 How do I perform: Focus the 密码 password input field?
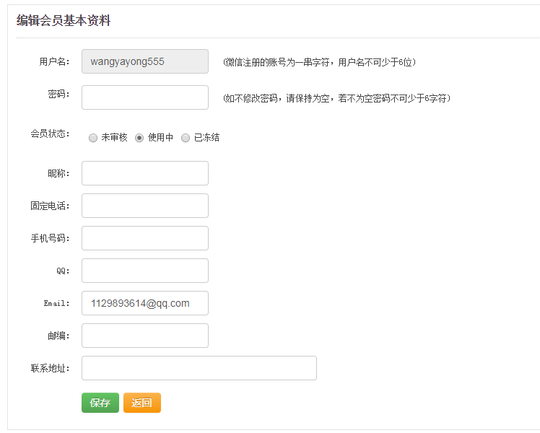pos(145,97)
